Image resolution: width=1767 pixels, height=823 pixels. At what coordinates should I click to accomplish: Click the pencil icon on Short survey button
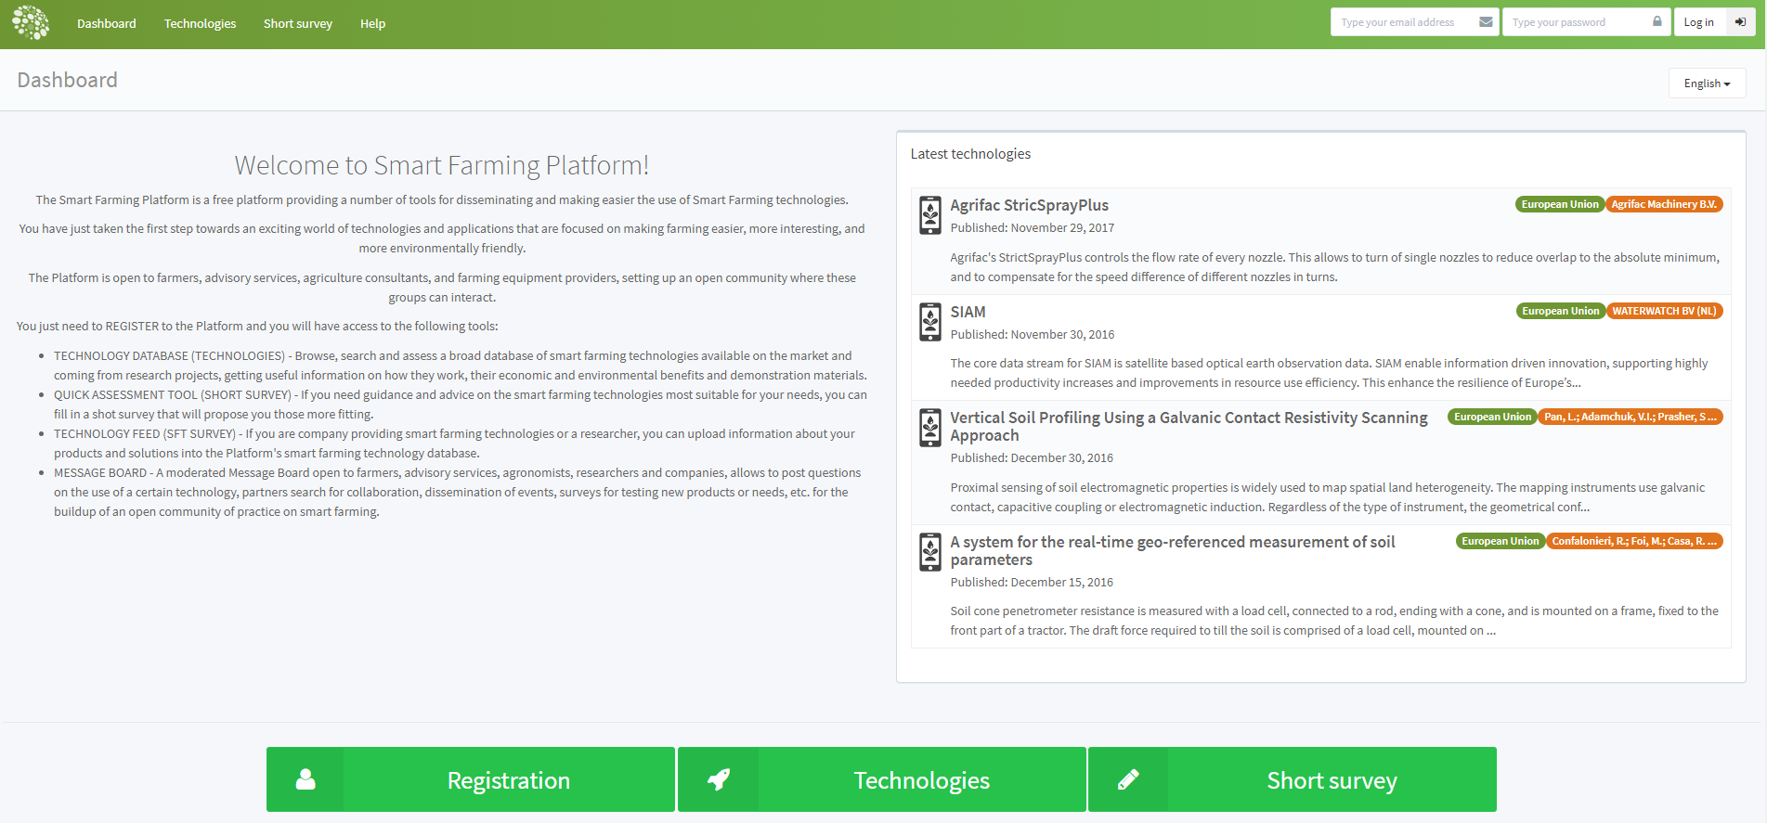tap(1128, 780)
